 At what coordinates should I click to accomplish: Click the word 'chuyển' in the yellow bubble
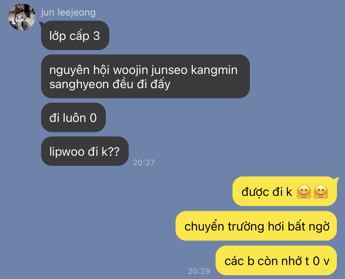coord(204,226)
